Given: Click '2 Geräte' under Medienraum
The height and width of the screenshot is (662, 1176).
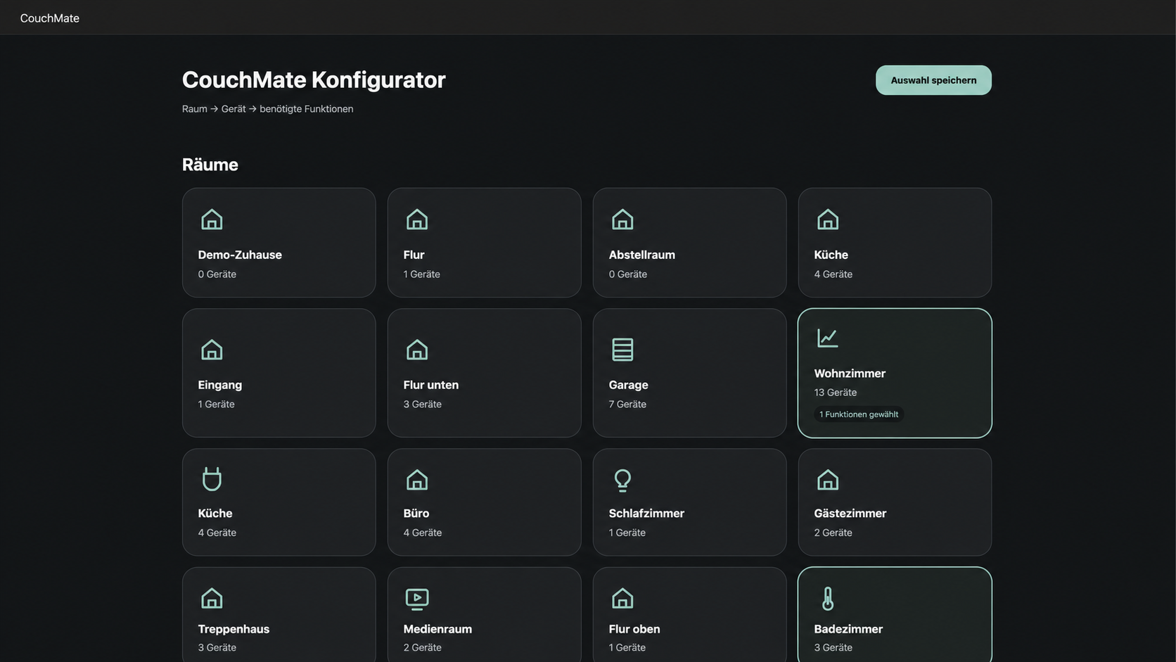Looking at the screenshot, I should [x=423, y=648].
